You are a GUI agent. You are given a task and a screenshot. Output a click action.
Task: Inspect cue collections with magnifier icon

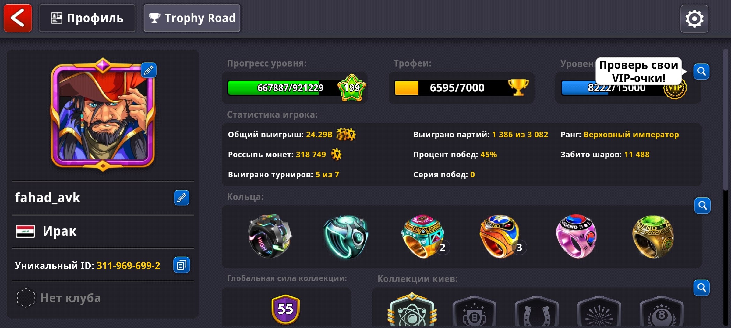[701, 288]
